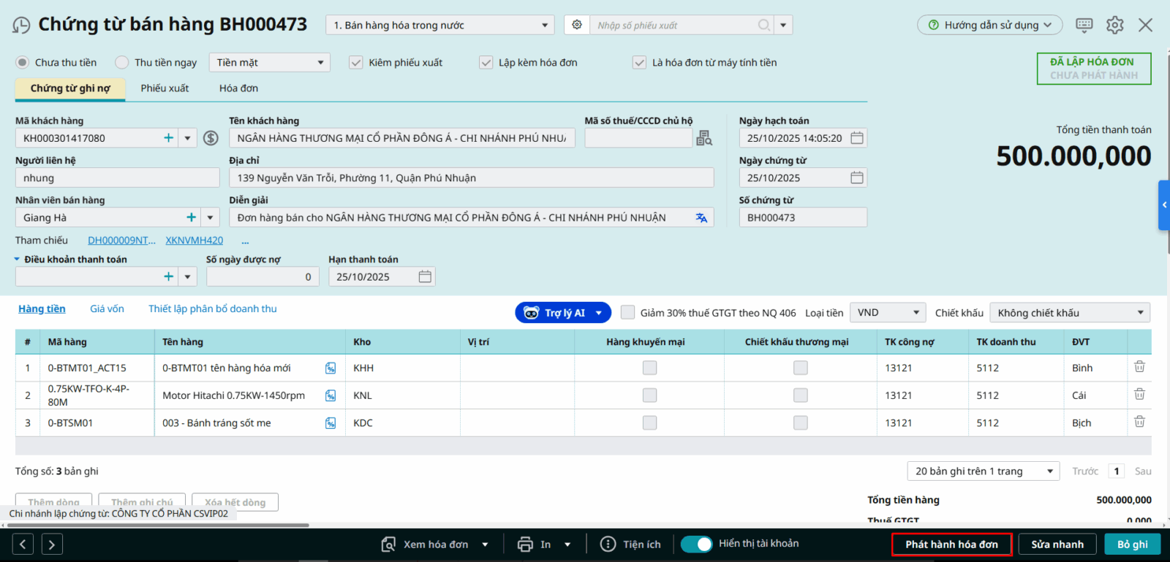Viewport: 1170px width, 562px height.
Task: Open the 20 bản ghi trên 1 trang dropdown
Action: click(983, 471)
